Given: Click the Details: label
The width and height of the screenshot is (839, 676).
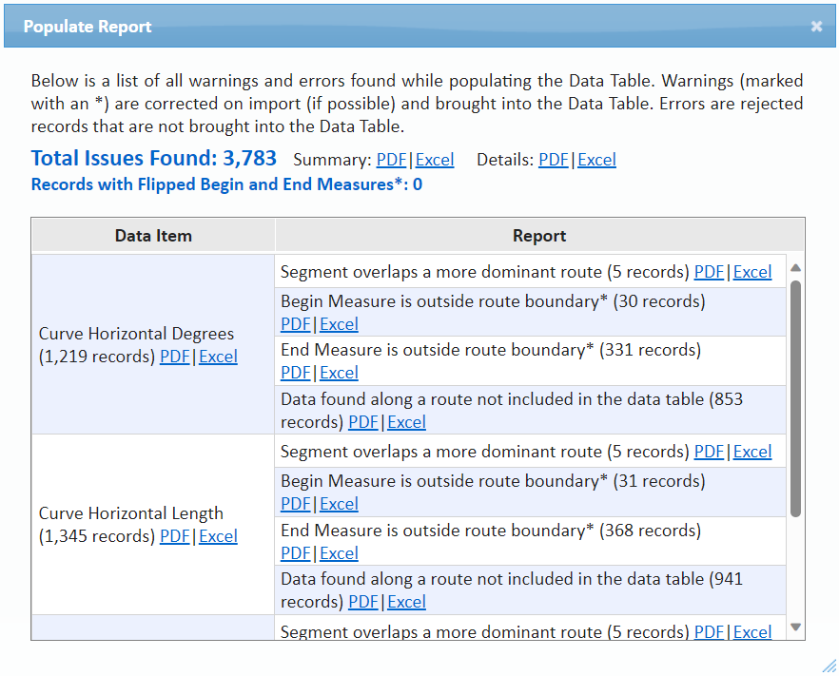Looking at the screenshot, I should pos(505,160).
